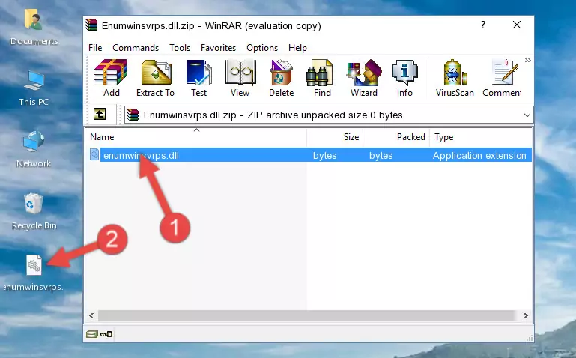The image size is (576, 358).
Task: Click the Add toolbar icon
Action: click(x=111, y=78)
